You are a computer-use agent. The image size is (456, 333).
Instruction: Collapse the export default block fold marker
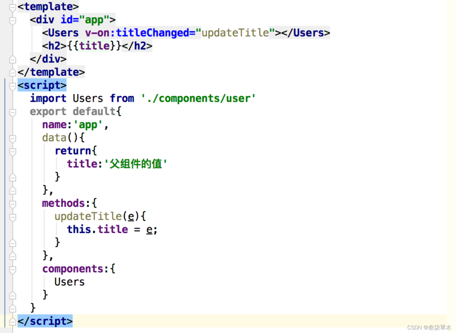click(13, 112)
